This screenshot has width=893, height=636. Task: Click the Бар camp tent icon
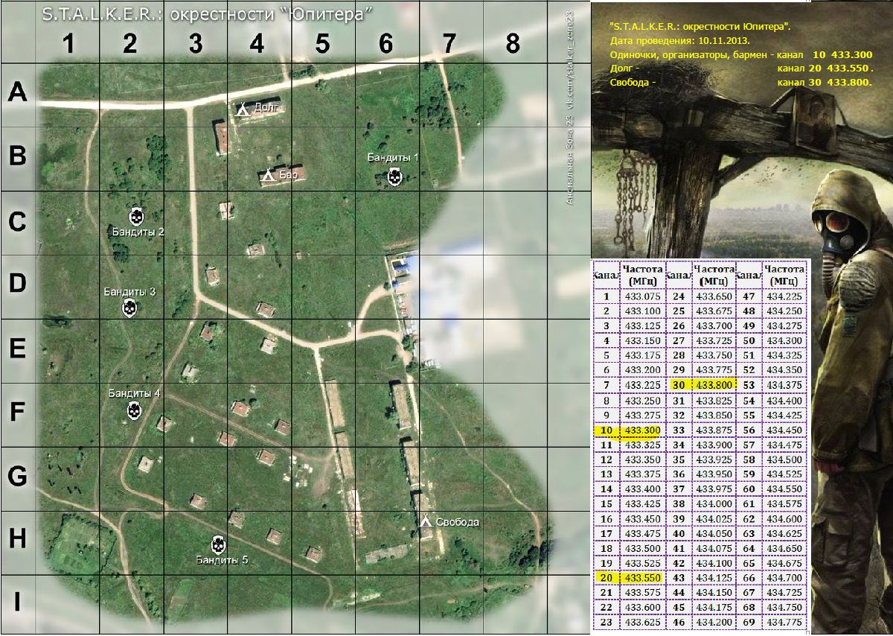(269, 176)
